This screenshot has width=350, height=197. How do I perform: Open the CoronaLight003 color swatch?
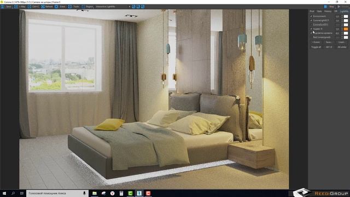pyautogui.click(x=346, y=21)
